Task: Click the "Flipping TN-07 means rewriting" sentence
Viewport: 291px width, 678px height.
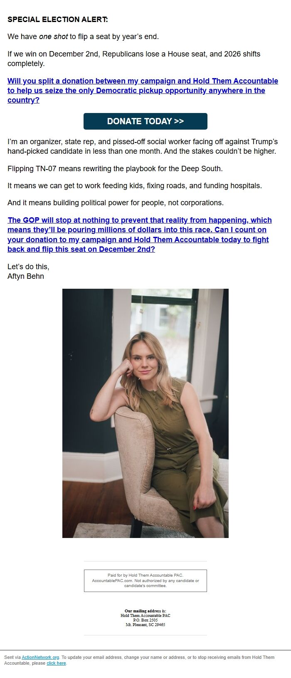Action: pos(115,169)
